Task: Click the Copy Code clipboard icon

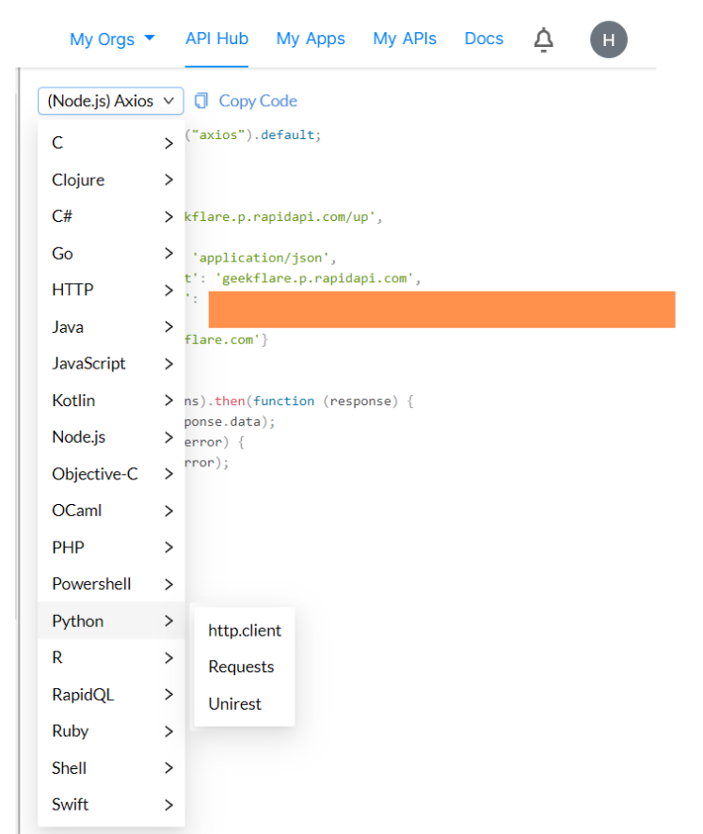Action: (x=200, y=101)
